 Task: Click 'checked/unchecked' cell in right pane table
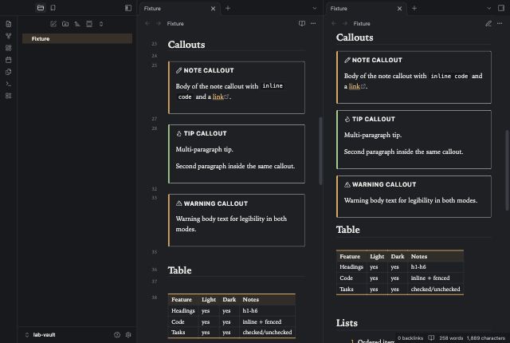coord(436,289)
